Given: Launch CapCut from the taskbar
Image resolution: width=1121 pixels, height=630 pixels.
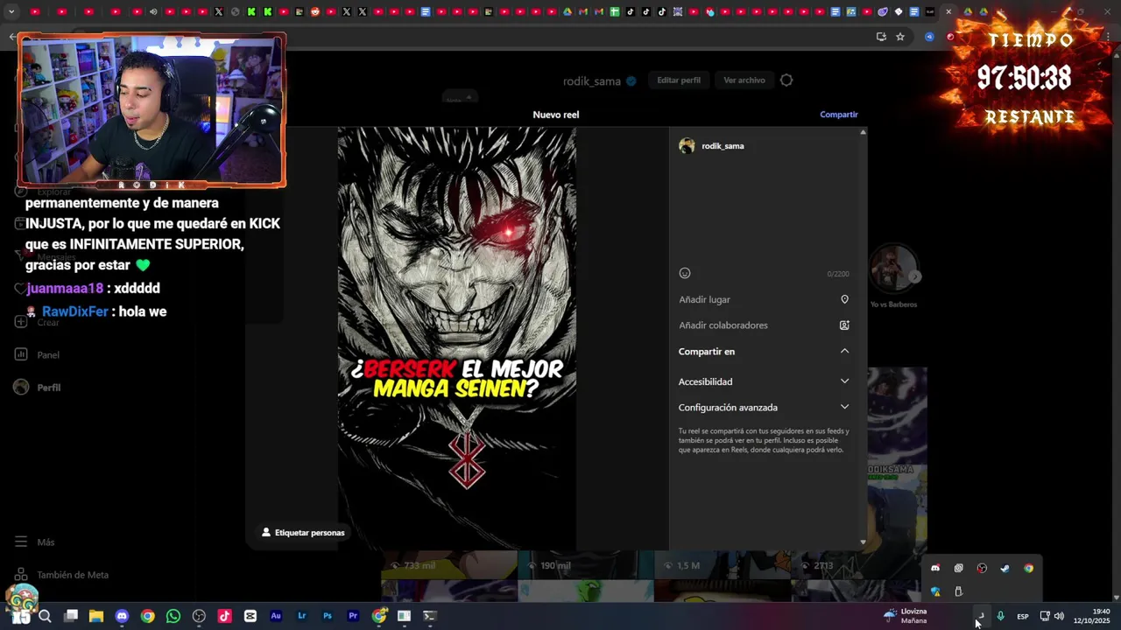Looking at the screenshot, I should point(250,616).
